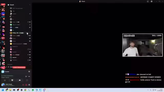Click the live video icon on Philipp row
The width and height of the screenshot is (164, 92).
click(27, 33)
